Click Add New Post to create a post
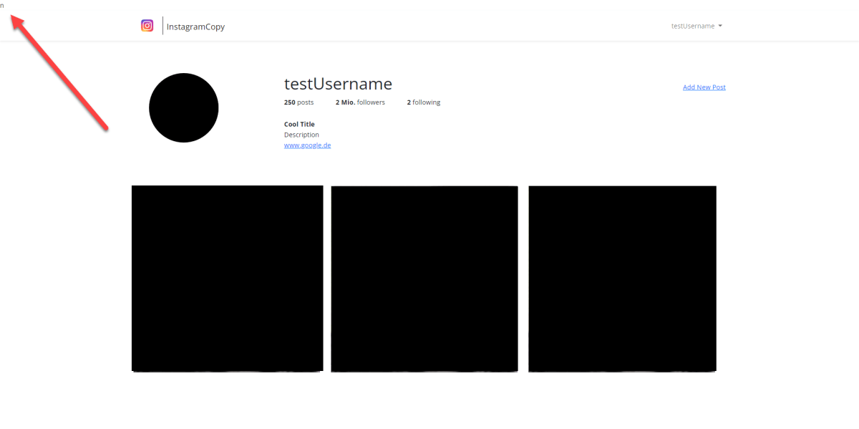The height and width of the screenshot is (429, 859). 704,87
